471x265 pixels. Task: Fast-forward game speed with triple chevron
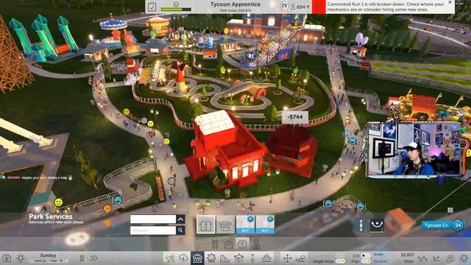[93, 258]
